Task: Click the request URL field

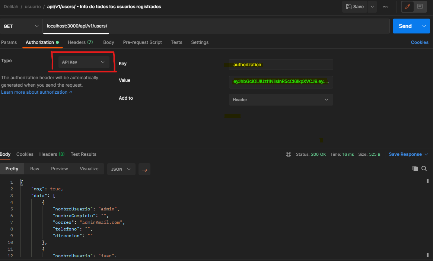Action: (216, 26)
